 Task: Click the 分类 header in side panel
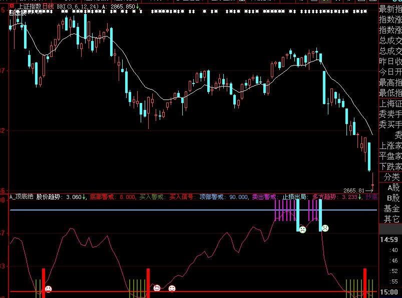(x=392, y=177)
